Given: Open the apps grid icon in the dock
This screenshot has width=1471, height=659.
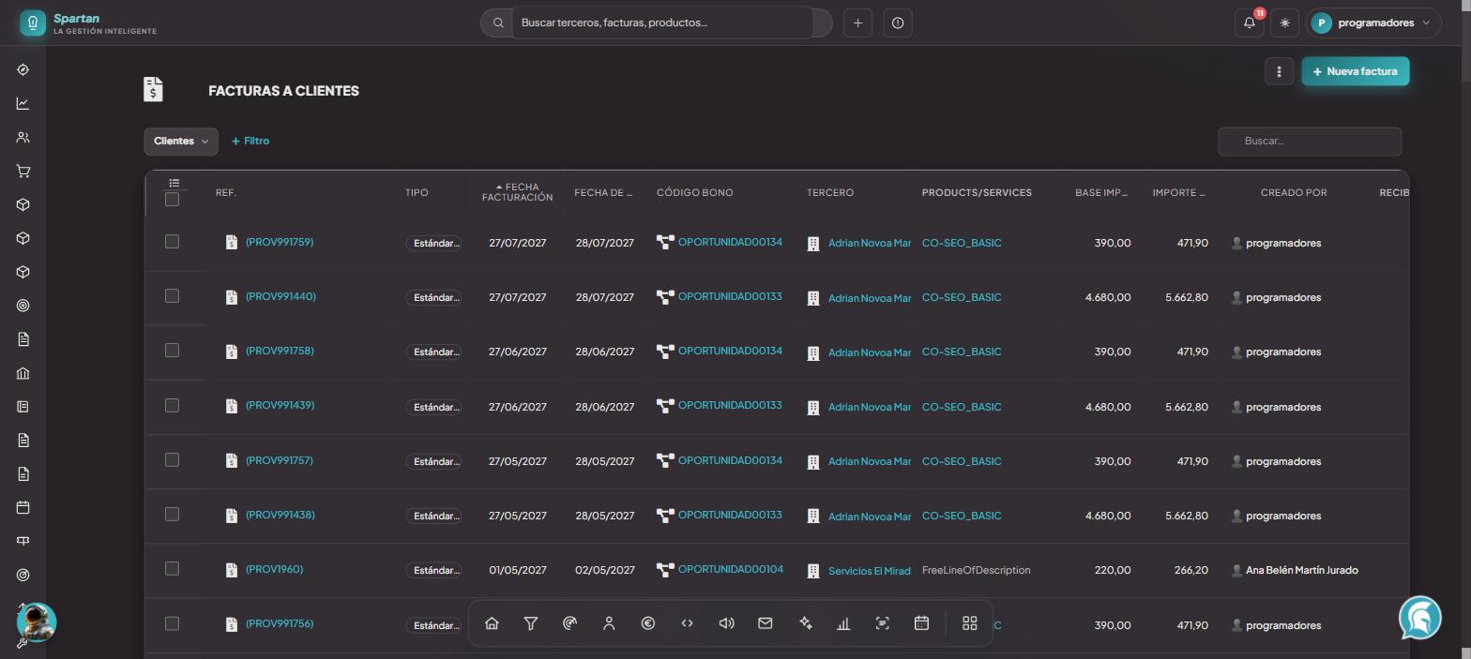Looking at the screenshot, I should pyautogui.click(x=970, y=623).
